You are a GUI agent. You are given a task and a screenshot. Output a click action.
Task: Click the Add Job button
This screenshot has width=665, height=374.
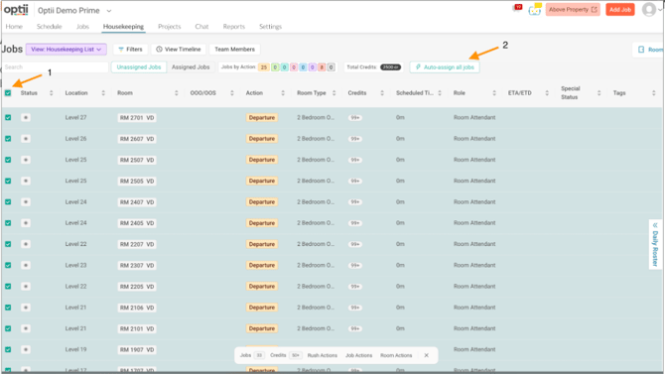click(620, 9)
